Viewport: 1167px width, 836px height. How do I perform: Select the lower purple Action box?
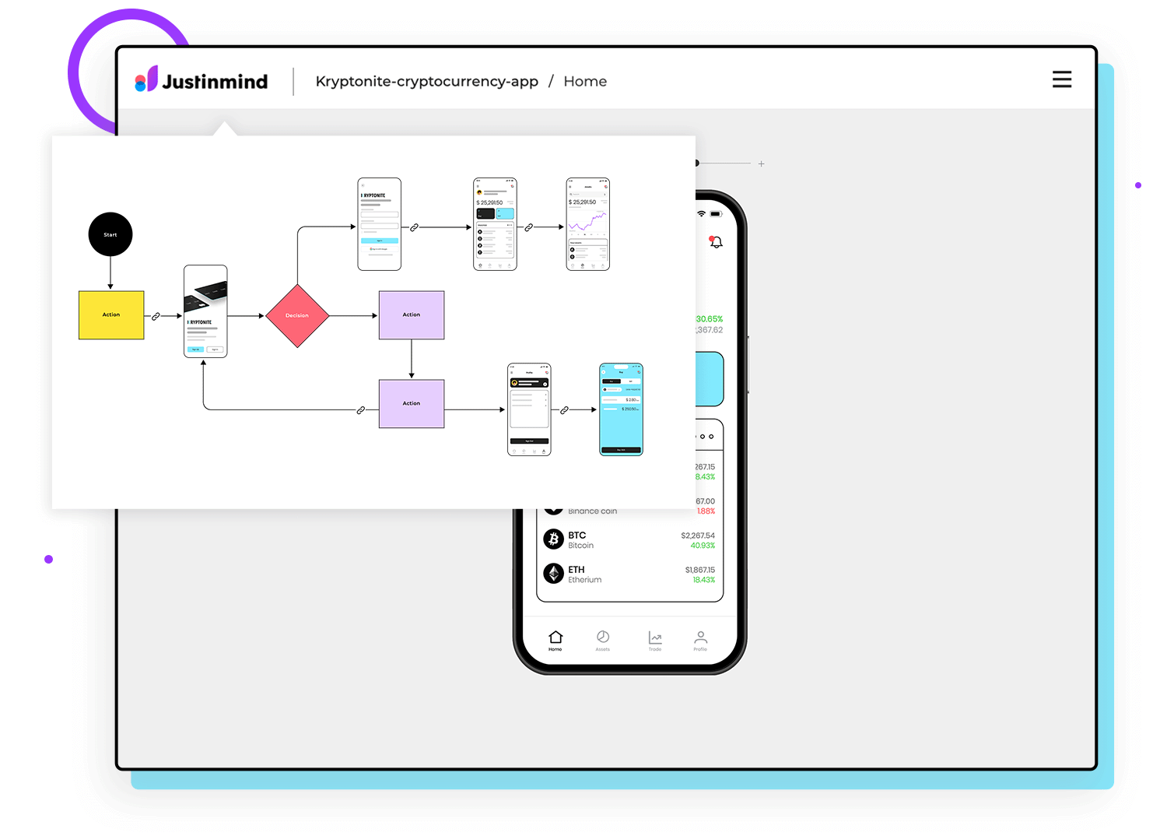[412, 404]
